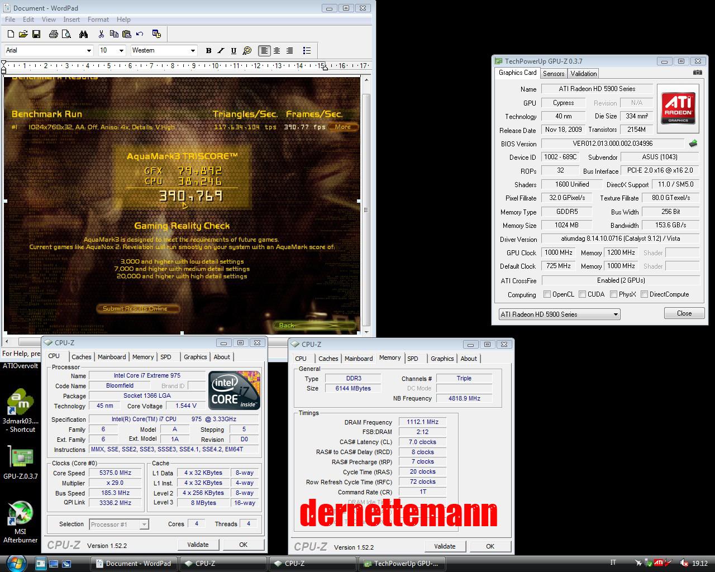Save the WordPad document
Viewport: 715px width, 572px height.
(x=36, y=34)
